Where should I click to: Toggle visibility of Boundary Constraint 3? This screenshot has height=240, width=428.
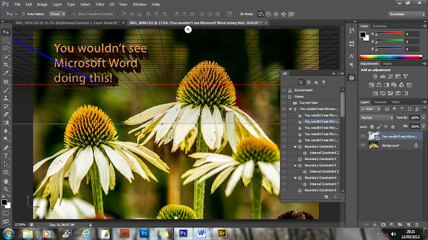coord(284,159)
